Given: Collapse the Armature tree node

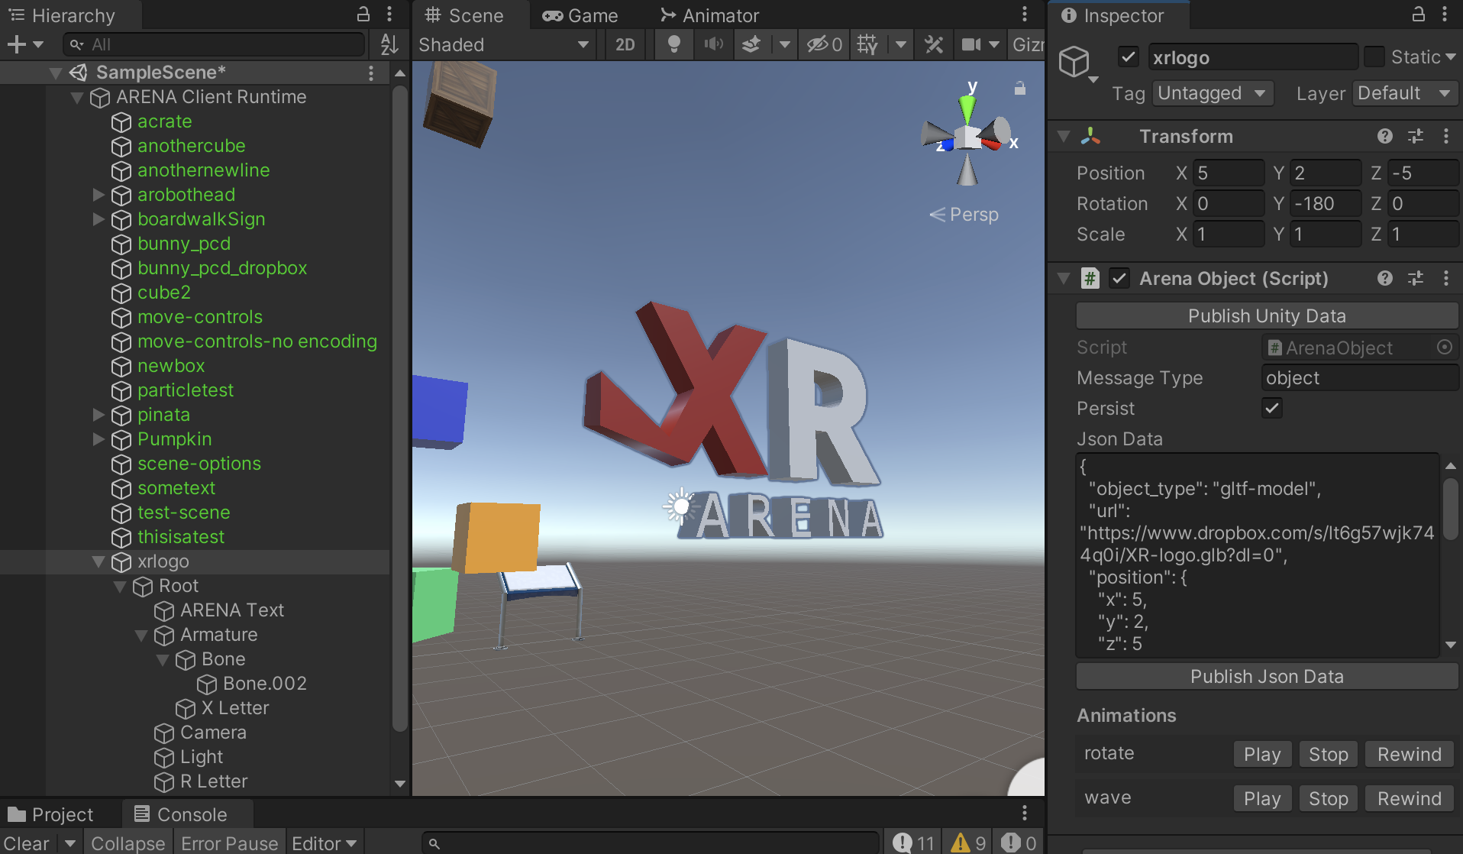Looking at the screenshot, I should click(141, 635).
